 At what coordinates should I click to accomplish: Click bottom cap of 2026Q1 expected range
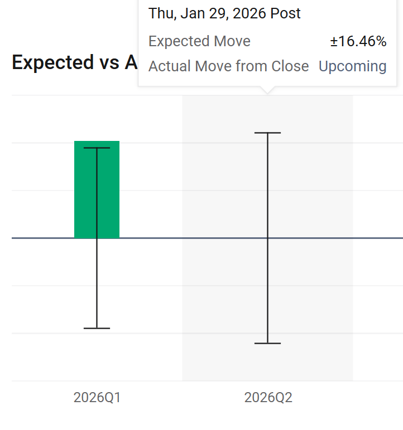(x=97, y=328)
